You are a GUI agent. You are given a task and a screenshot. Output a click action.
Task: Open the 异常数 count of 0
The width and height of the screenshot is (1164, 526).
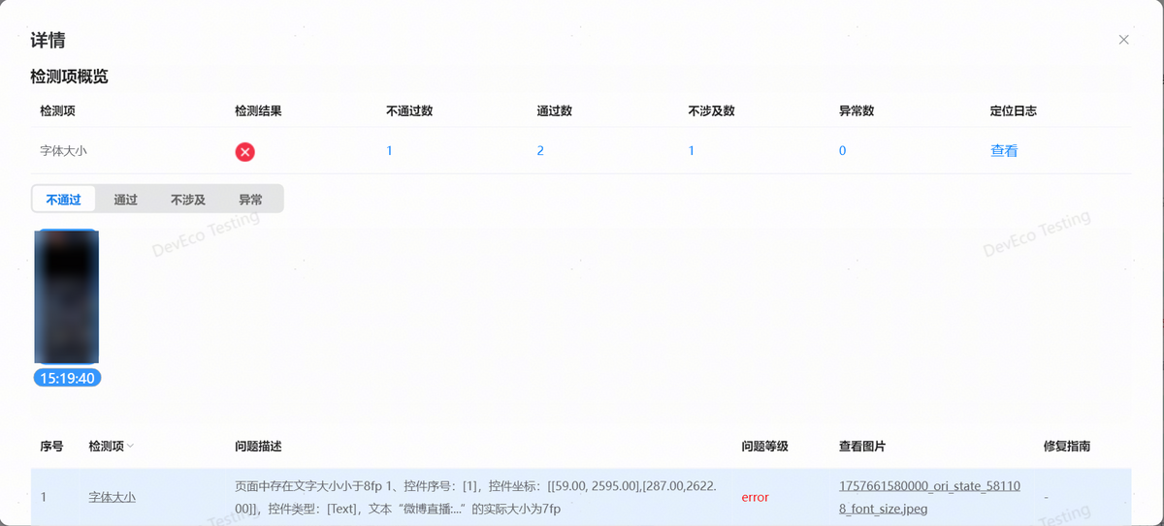pyautogui.click(x=842, y=151)
